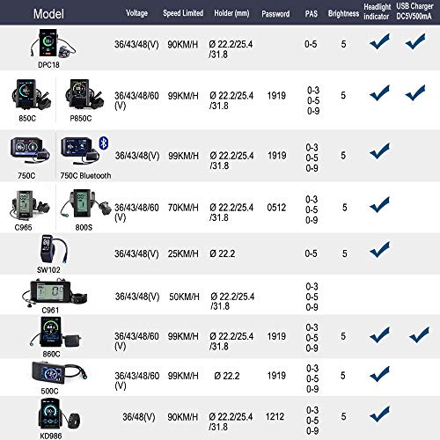
Task: Select the 860C display image
Action: click(x=55, y=332)
